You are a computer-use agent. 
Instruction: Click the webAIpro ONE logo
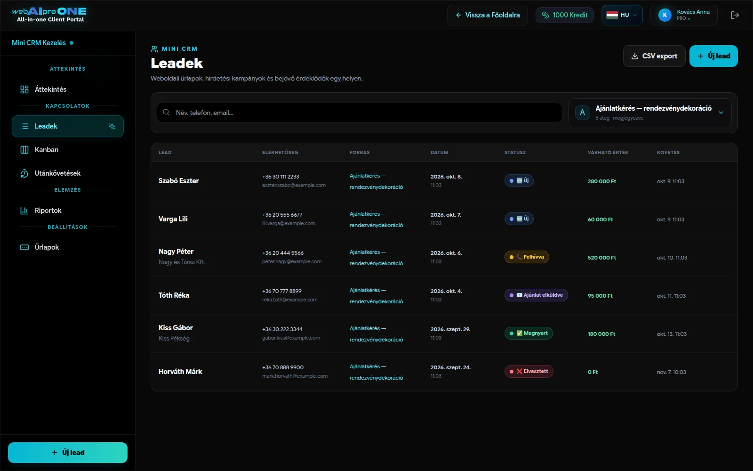pos(50,15)
